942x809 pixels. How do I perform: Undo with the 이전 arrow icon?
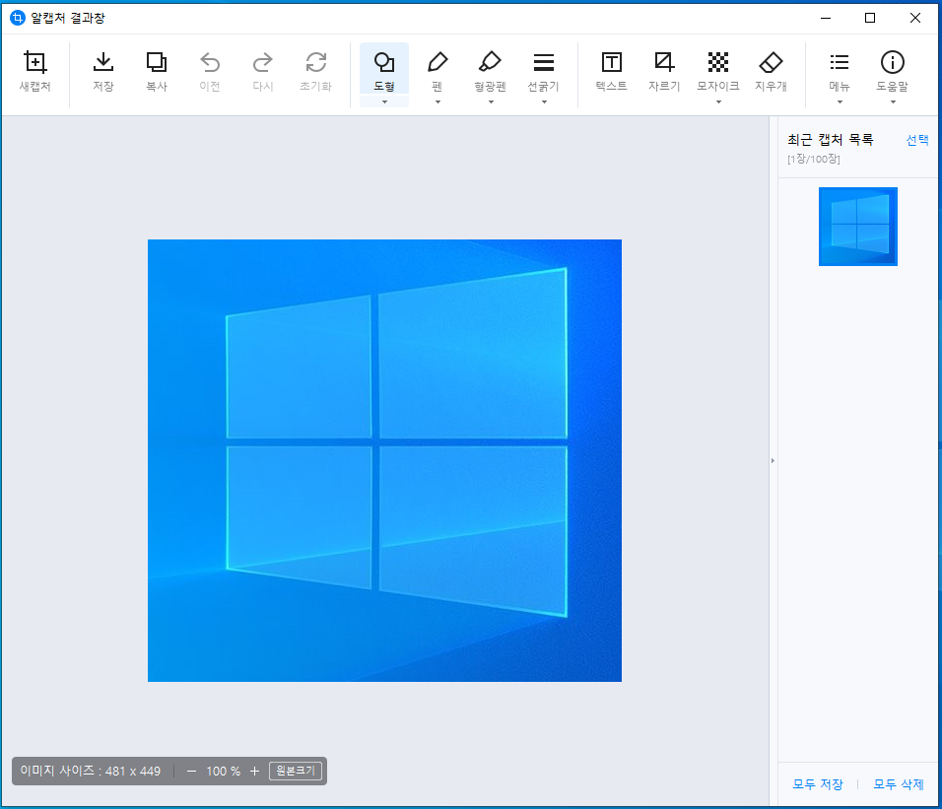coord(210,62)
